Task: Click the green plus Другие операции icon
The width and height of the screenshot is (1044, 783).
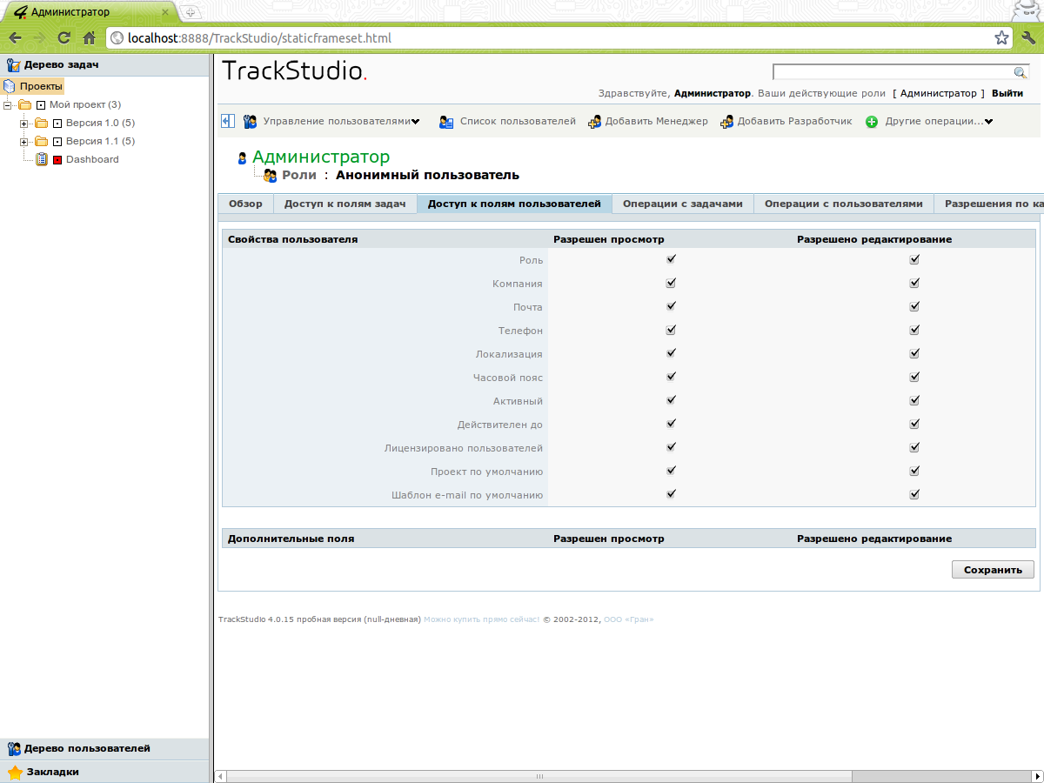Action: pyautogui.click(x=872, y=122)
